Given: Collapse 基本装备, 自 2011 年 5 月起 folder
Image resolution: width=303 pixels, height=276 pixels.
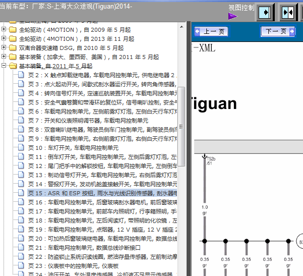Looking at the screenshot, I should point(4,66).
